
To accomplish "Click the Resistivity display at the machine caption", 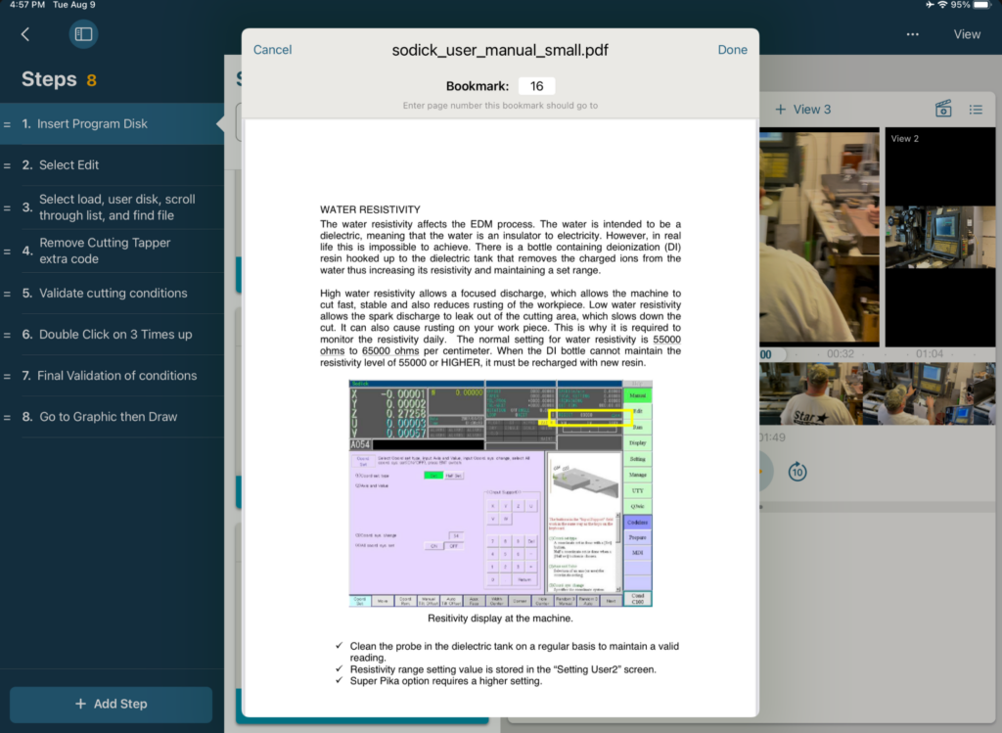I will [500, 618].
